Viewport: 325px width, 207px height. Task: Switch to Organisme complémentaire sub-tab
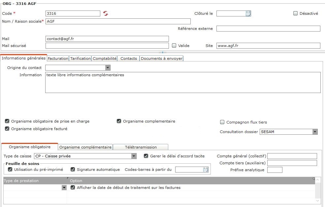[x=85, y=147]
